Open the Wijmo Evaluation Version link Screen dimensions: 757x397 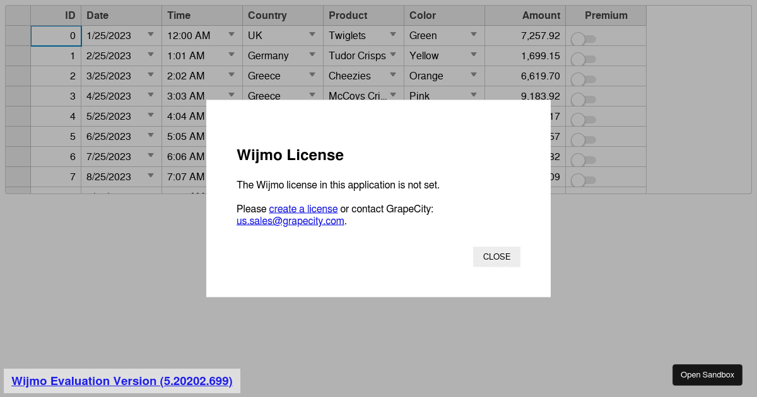[x=122, y=381]
